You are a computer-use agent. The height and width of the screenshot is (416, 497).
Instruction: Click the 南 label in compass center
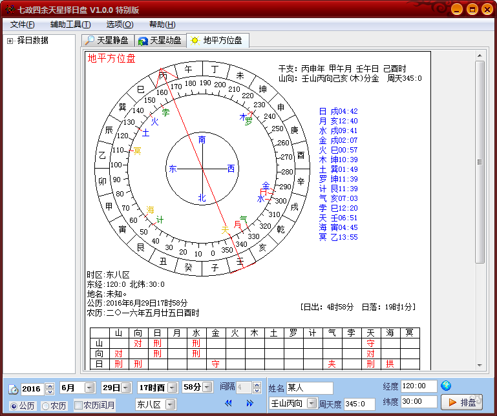point(202,140)
